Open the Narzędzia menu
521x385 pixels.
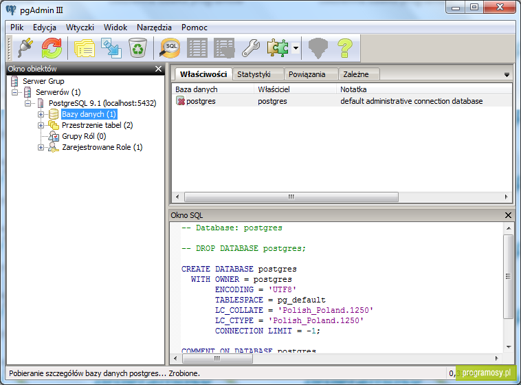[x=154, y=27]
